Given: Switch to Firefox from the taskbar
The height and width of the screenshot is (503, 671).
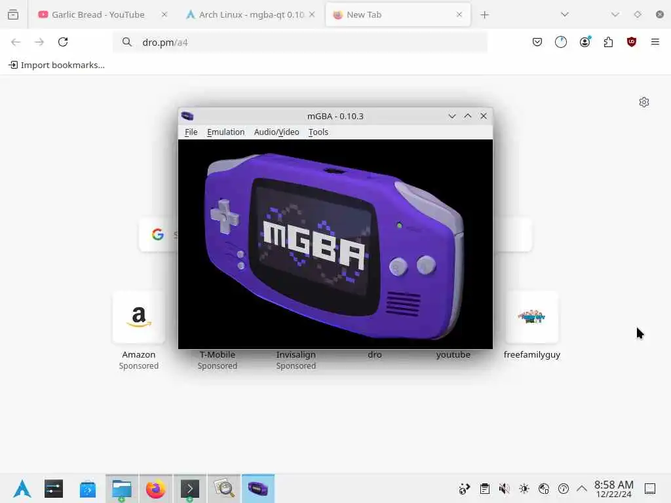Looking at the screenshot, I should (156, 489).
